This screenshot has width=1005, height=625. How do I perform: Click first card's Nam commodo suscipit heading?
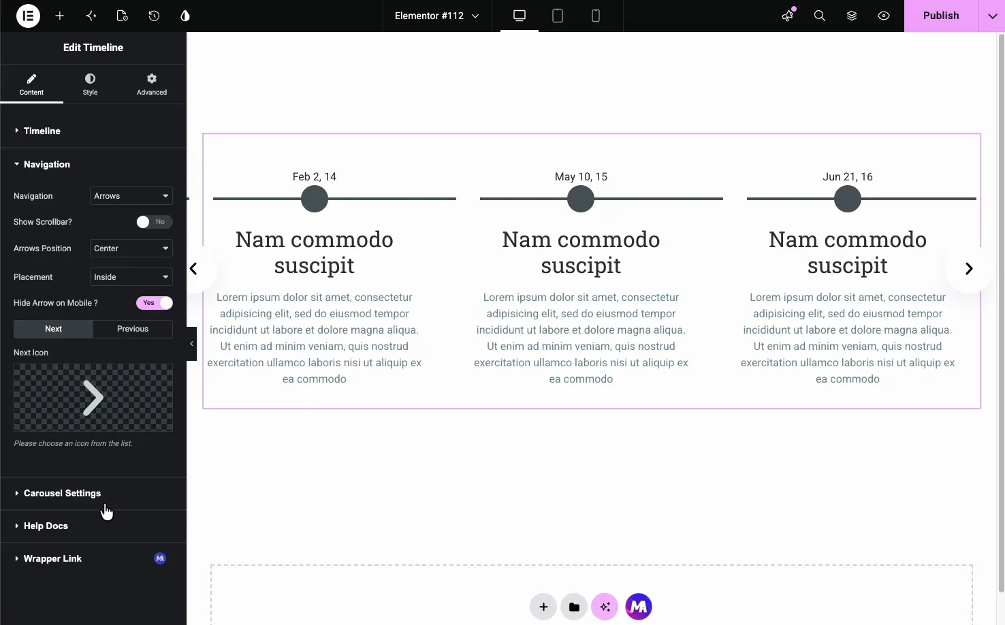[315, 253]
